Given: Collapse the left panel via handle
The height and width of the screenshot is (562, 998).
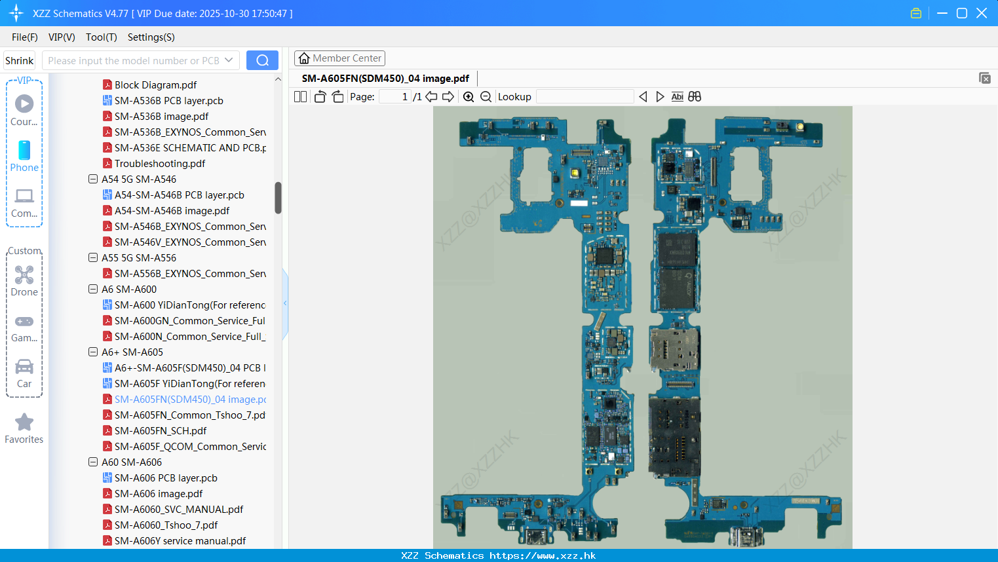Looking at the screenshot, I should [285, 303].
